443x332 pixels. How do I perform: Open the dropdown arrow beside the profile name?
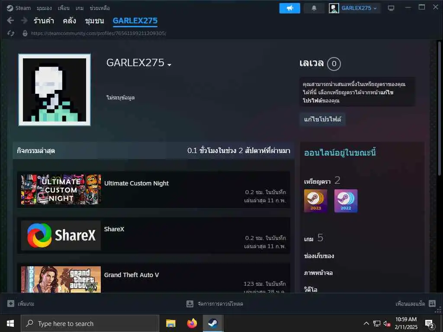(169, 65)
